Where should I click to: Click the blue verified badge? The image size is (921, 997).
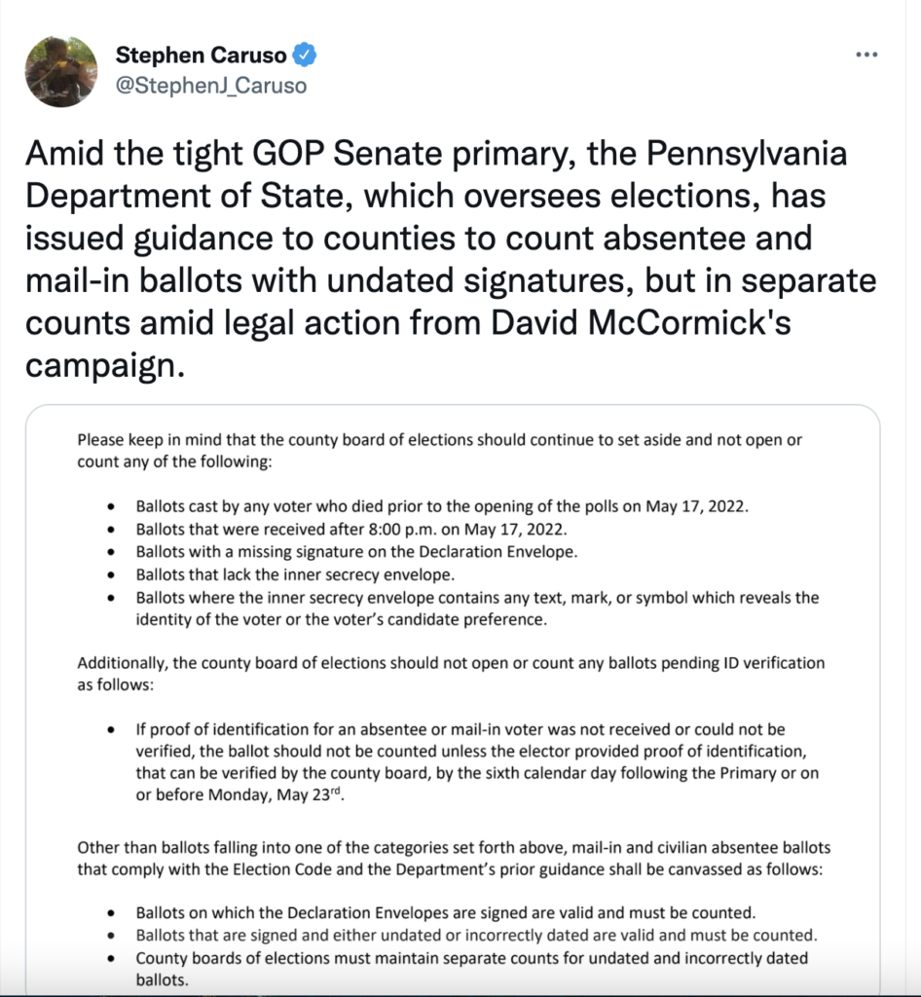point(305,55)
